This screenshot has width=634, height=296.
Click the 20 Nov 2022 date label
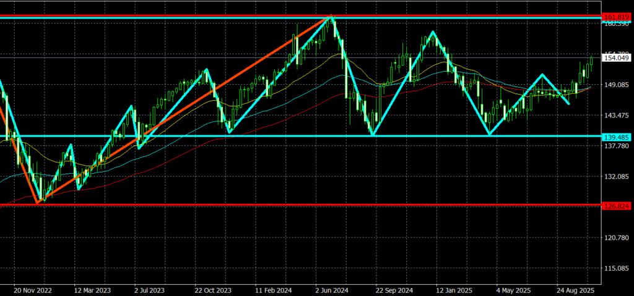[31, 289]
